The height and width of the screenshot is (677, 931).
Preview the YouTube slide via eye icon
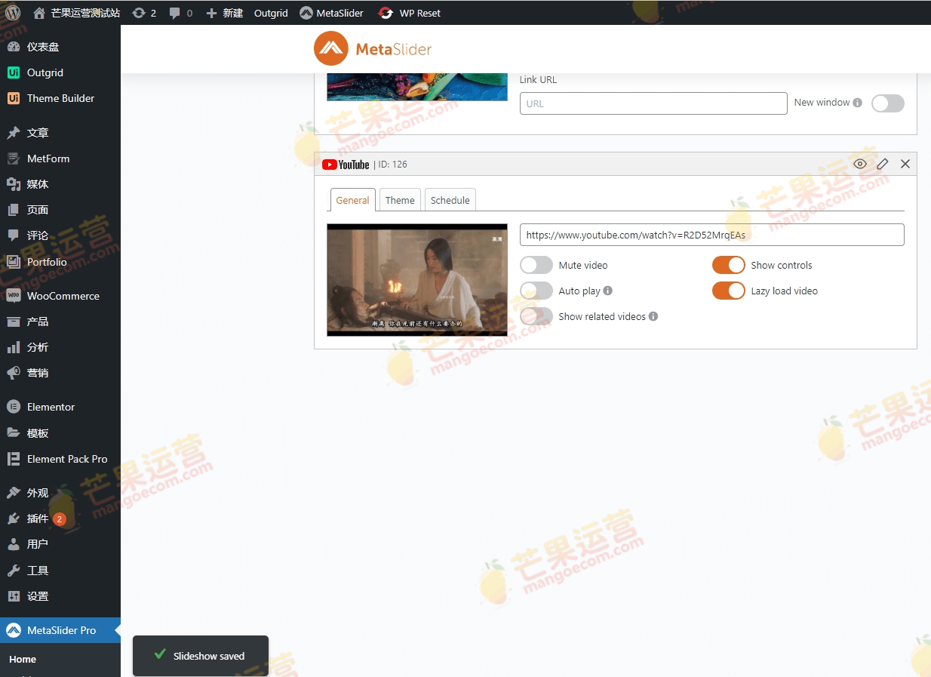(x=860, y=164)
